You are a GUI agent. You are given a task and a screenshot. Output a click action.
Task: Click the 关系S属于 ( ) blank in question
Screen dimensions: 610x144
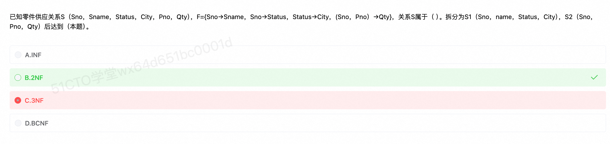[418, 17]
